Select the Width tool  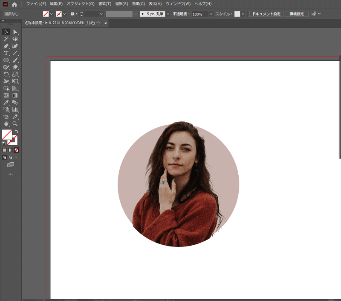(x=6, y=81)
